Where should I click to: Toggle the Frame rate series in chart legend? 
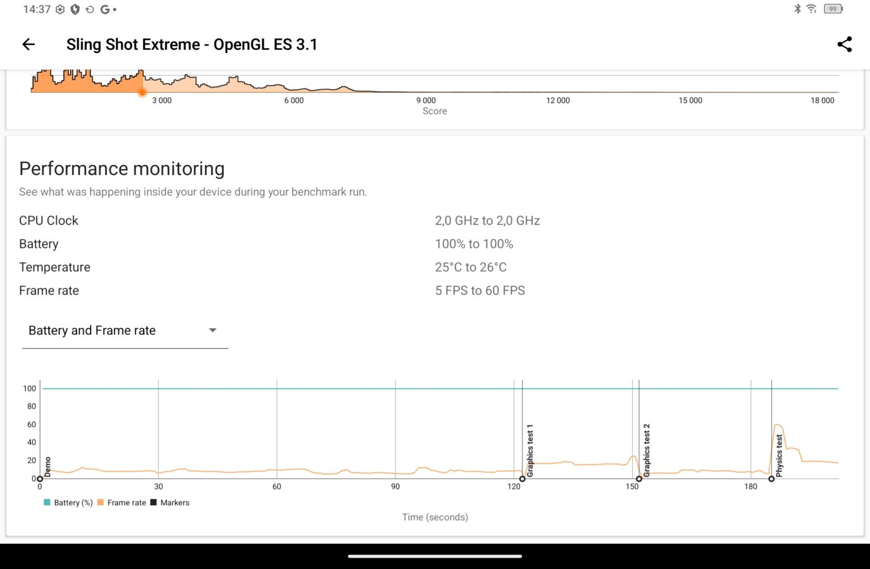[x=121, y=503]
